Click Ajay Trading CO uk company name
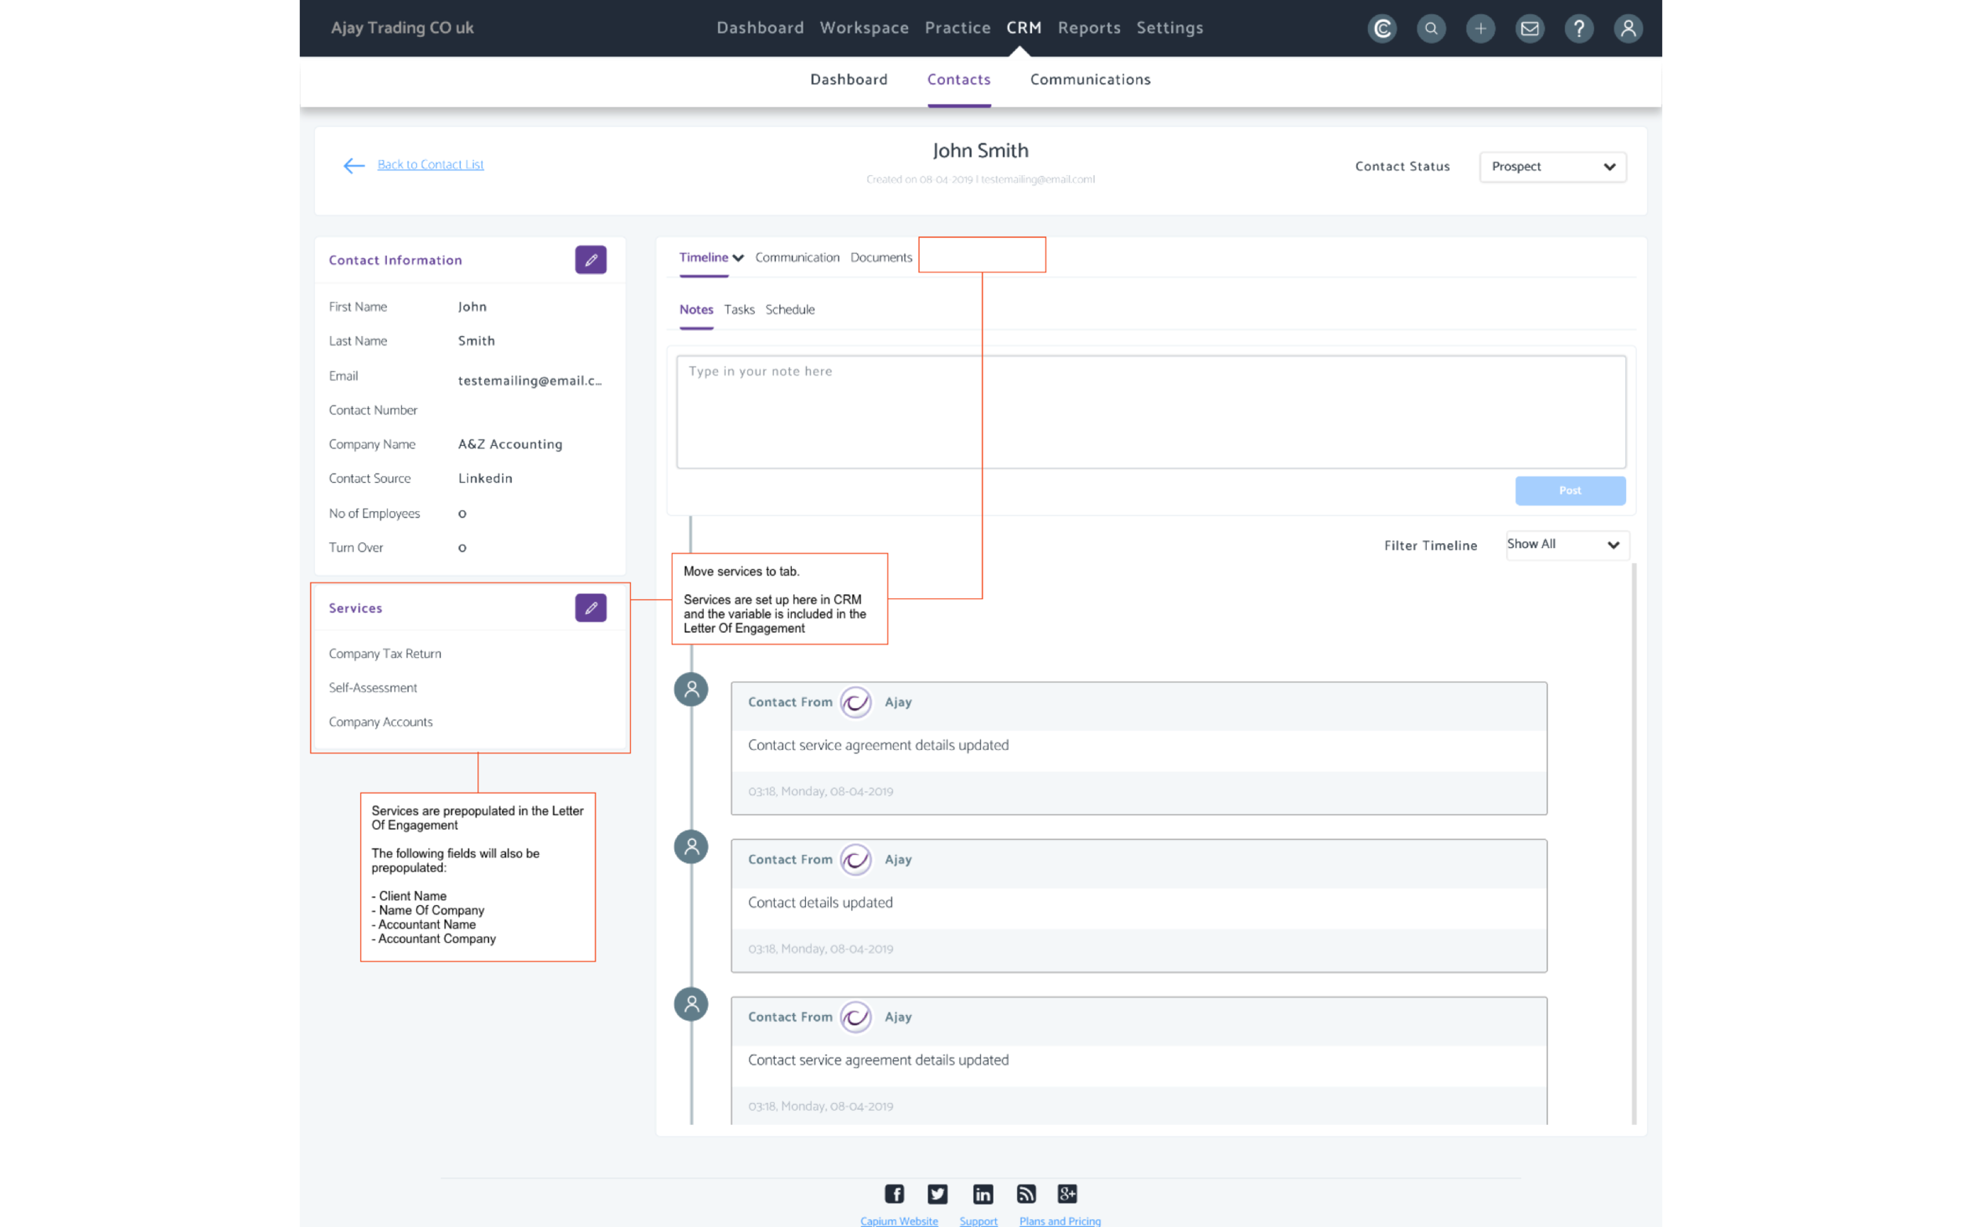Image resolution: width=1962 pixels, height=1227 pixels. 403,27
